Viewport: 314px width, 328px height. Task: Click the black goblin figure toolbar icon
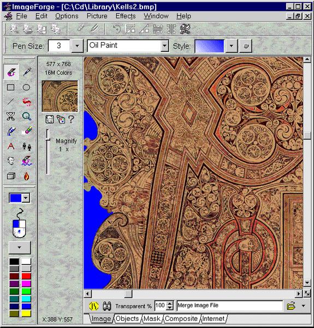click(x=185, y=28)
